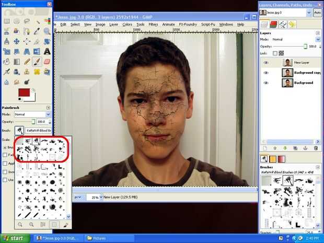
Task: Click the red foreground color swatch
Action: click(24, 92)
